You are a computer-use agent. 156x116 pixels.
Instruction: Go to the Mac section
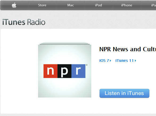point(71,5)
